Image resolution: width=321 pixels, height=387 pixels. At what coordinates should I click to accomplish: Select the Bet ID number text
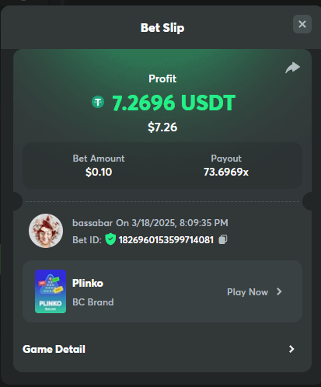click(166, 240)
